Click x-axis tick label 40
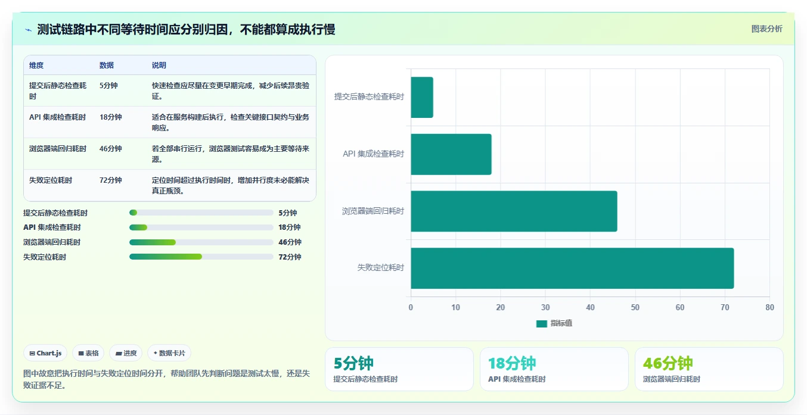The height and width of the screenshot is (415, 807). coord(590,307)
